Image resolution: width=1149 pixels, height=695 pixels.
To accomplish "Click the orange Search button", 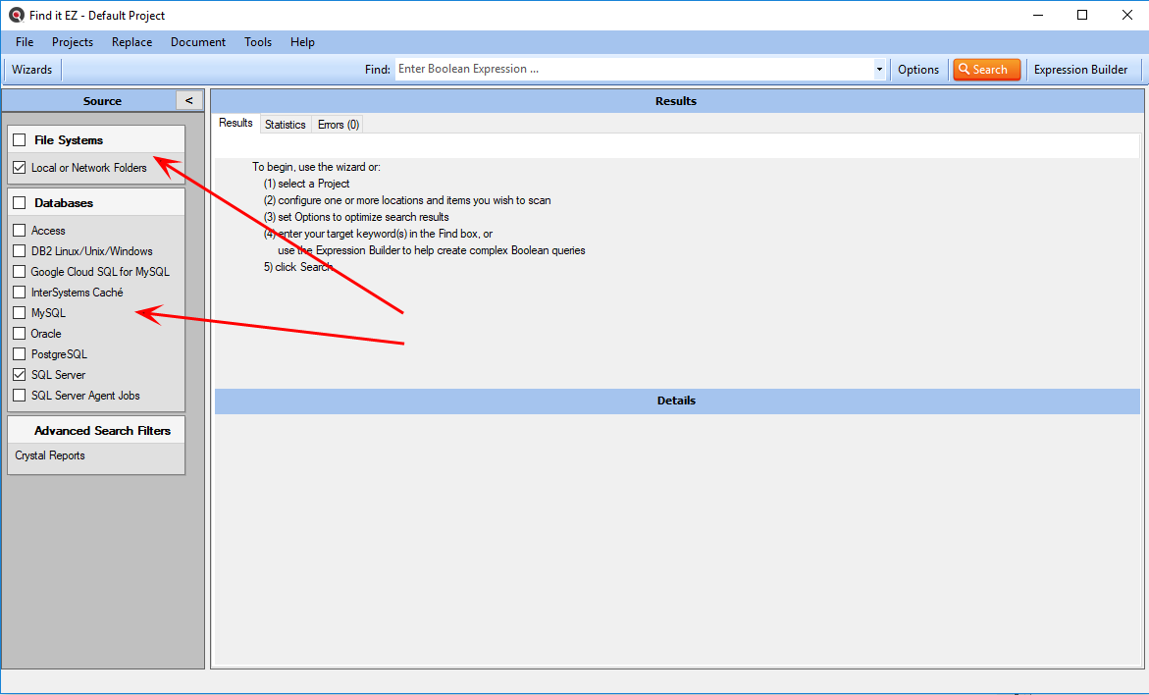I will click(x=986, y=70).
